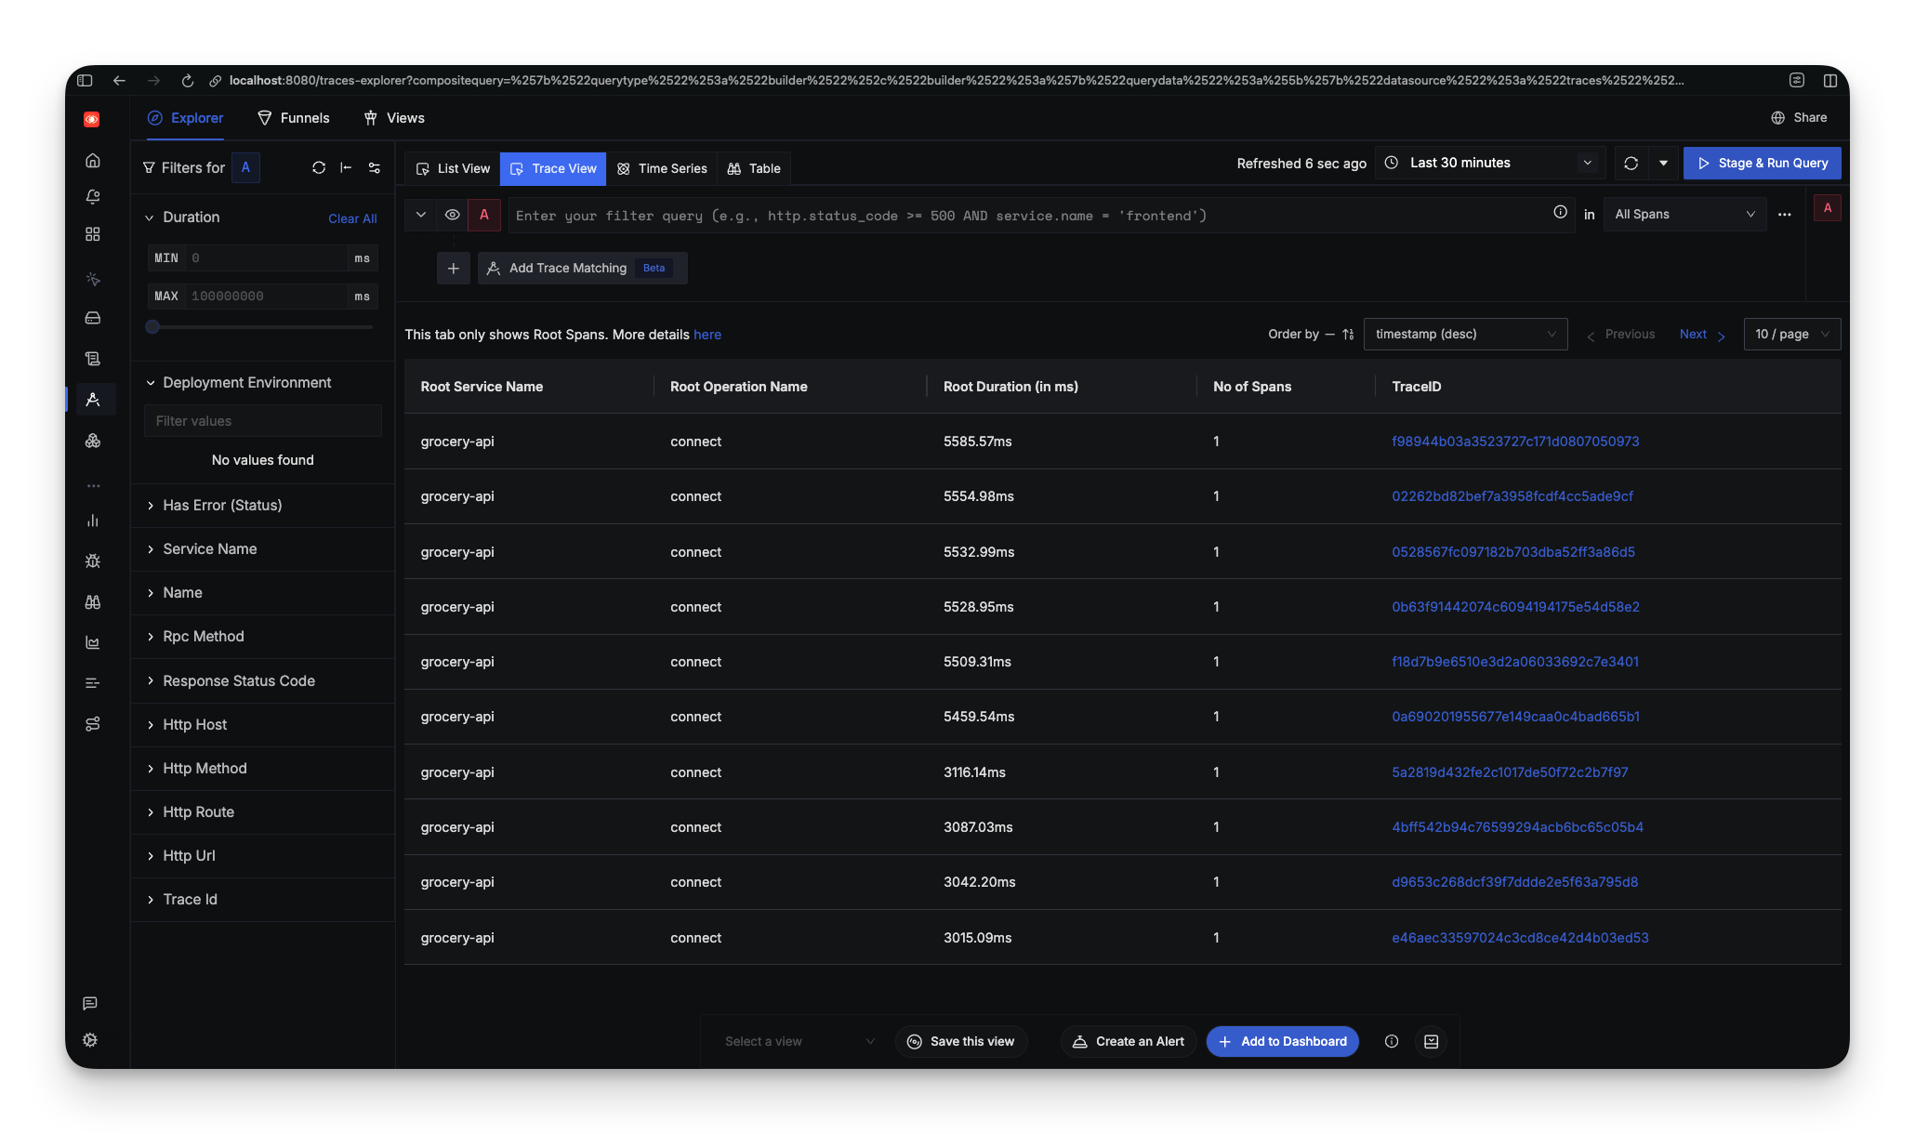Open the binoculars search icon in sidebar
This screenshot has width=1915, height=1134.
coord(93,601)
